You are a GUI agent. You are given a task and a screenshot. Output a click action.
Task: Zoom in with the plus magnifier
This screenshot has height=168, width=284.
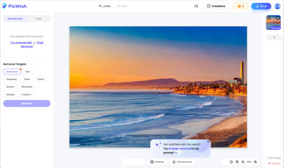click(255, 162)
